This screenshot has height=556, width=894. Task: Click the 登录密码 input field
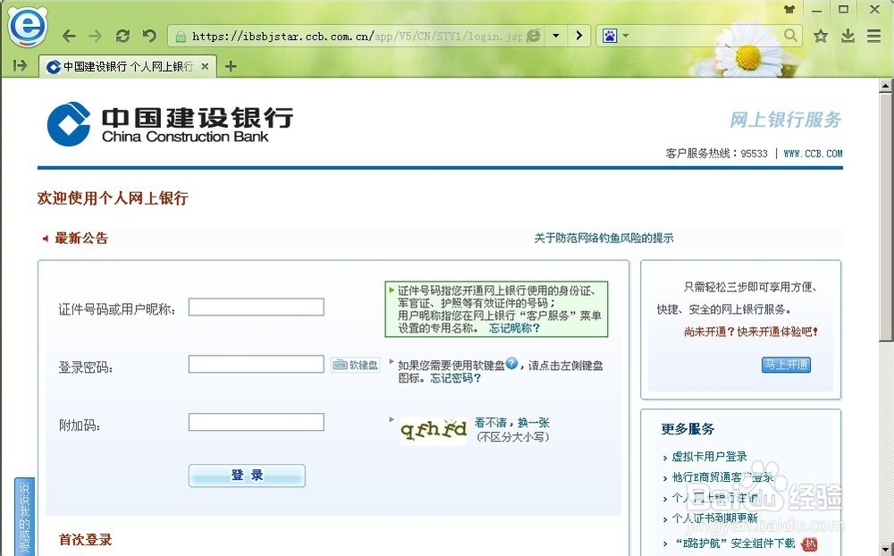pos(256,364)
